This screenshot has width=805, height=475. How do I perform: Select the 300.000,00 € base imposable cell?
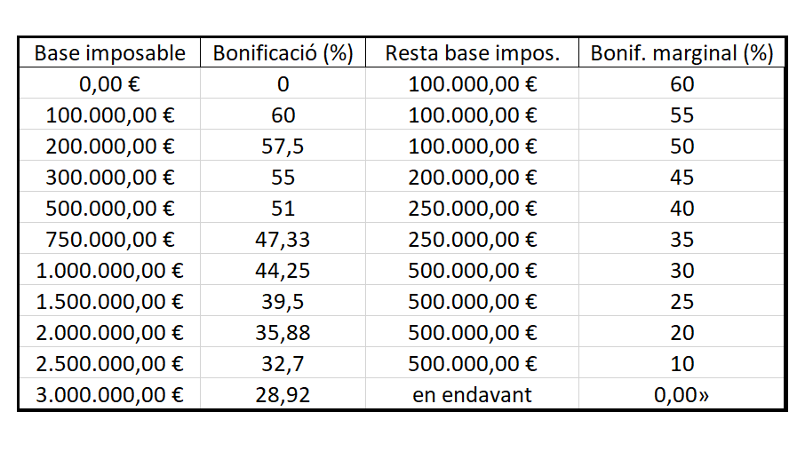pyautogui.click(x=109, y=177)
